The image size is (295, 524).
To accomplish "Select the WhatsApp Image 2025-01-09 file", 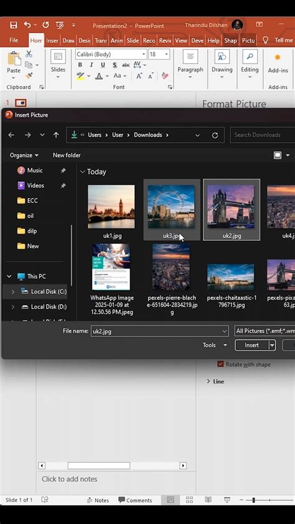I will click(x=111, y=279).
